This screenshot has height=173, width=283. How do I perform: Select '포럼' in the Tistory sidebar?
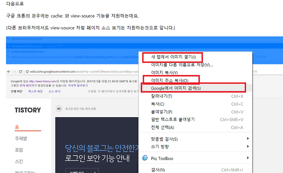coord(19,150)
